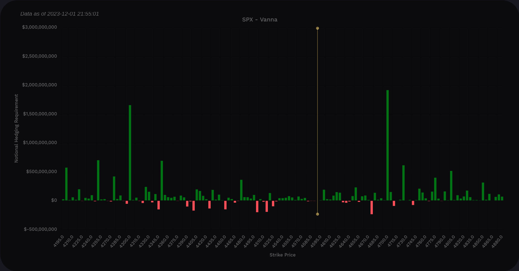Click the 4700.0 strike label
This screenshot has width=519, height=271.
(383, 241)
